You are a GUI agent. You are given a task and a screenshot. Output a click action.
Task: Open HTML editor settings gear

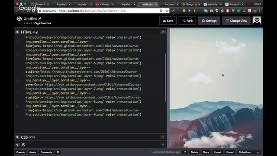(17, 32)
